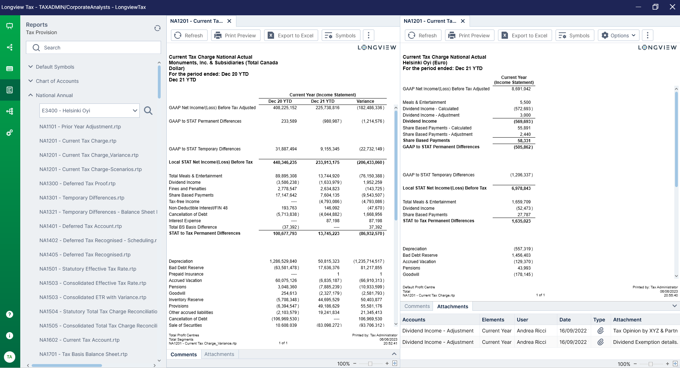Open the hierarchy tree icon in sidebar
The image size is (680, 368).
pos(10,111)
